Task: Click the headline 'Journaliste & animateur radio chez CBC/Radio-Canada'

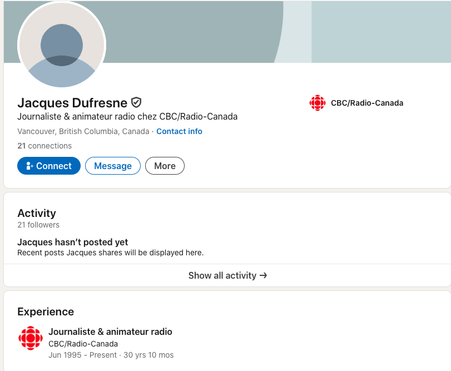Action: tap(127, 116)
